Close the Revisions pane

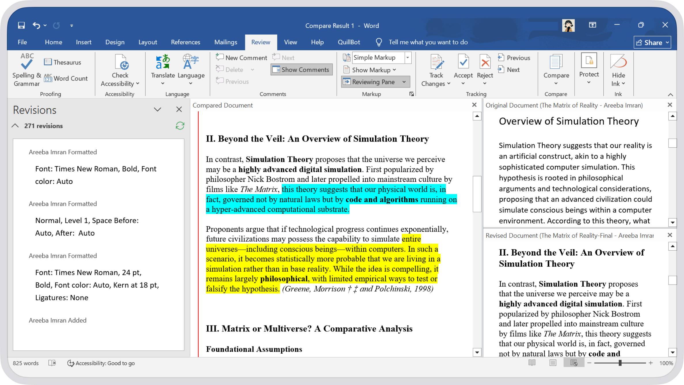(x=179, y=109)
